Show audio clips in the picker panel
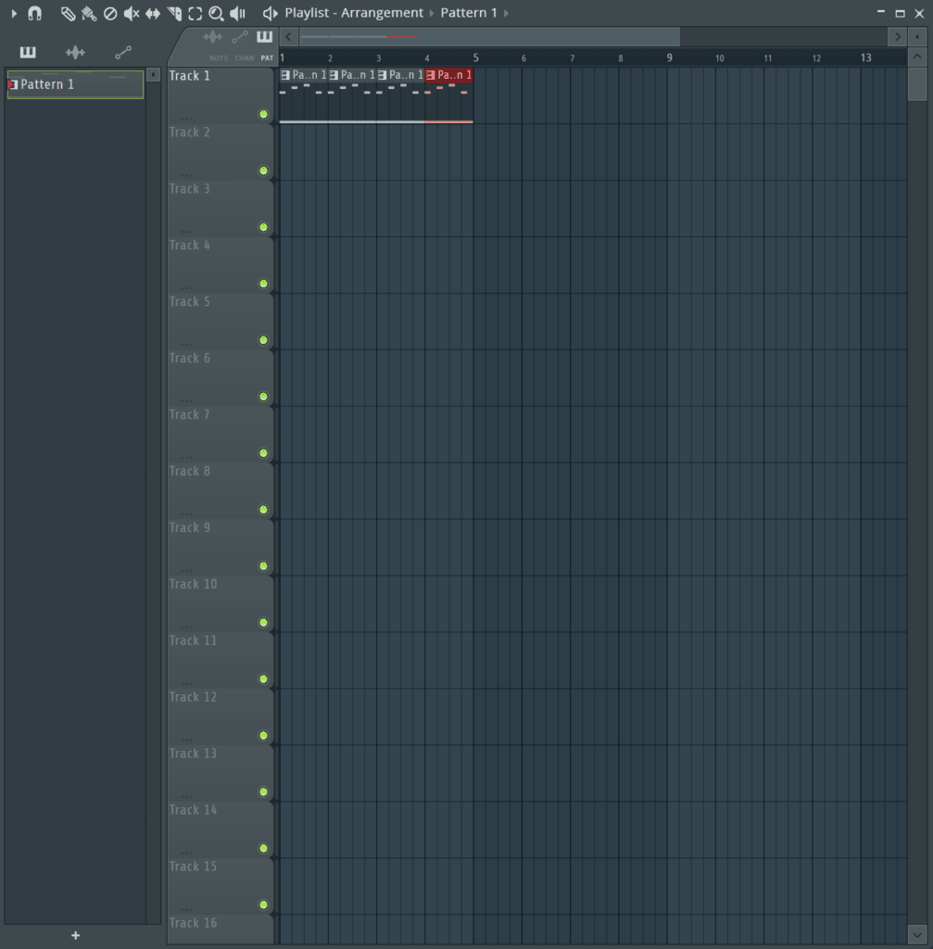Screen dimensions: 933x949 pos(75,53)
